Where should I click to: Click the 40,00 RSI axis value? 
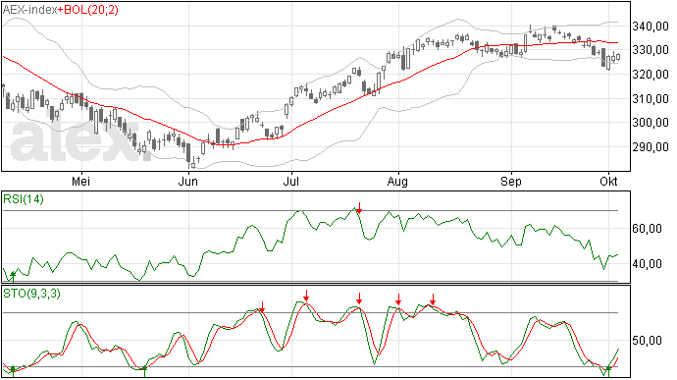coord(647,264)
